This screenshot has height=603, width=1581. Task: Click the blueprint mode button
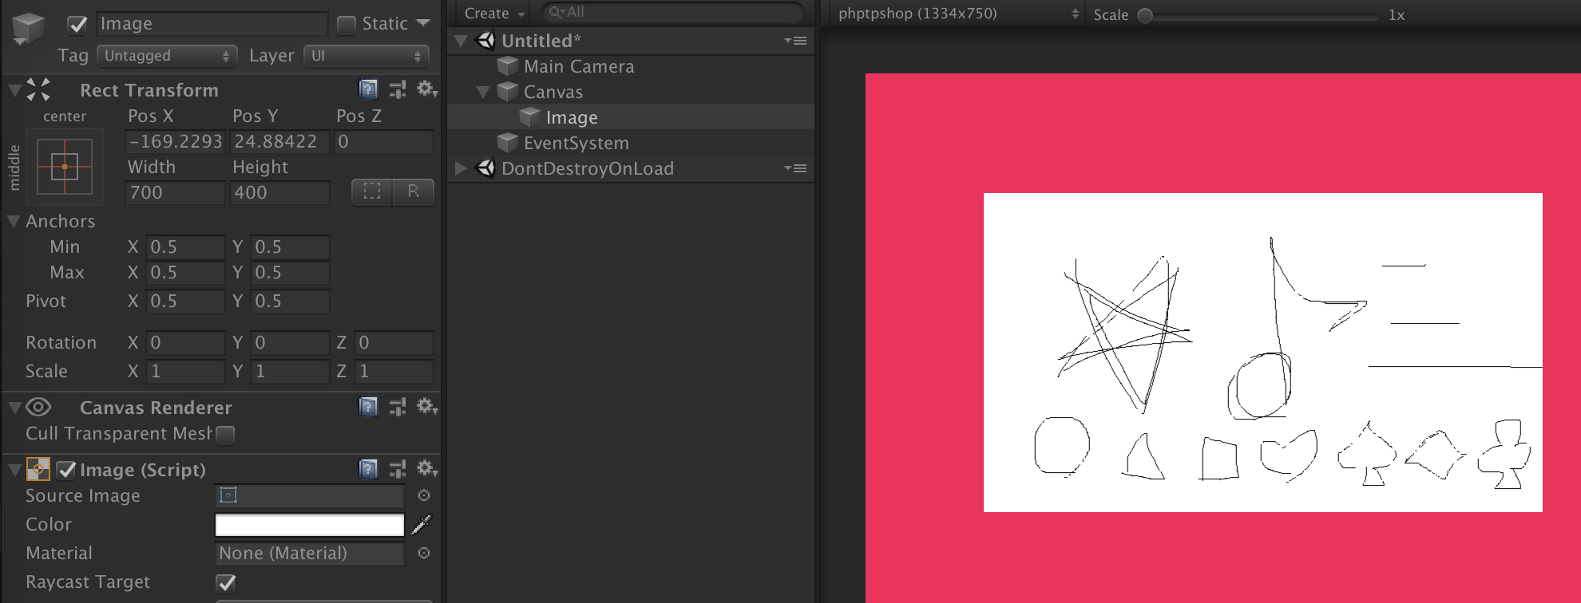[x=372, y=192]
